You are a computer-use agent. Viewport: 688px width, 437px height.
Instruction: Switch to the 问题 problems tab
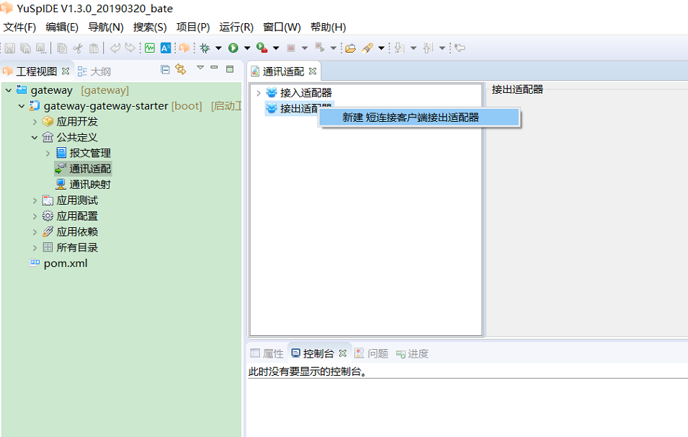[372, 353]
